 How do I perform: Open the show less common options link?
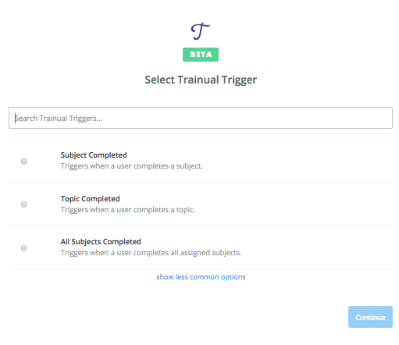(201, 277)
